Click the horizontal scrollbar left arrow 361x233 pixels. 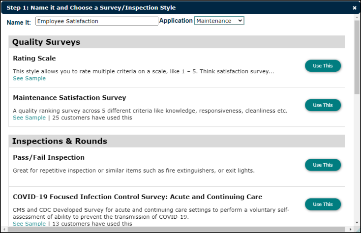(x=4, y=229)
